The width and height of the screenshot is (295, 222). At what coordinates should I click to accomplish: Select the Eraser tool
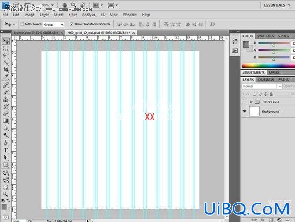[x=6, y=113]
